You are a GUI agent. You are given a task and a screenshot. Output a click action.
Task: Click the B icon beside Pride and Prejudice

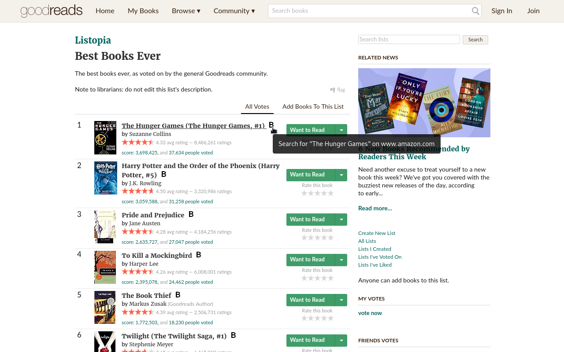[x=191, y=214]
